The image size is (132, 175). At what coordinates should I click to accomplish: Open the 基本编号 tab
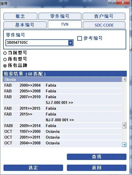(25, 25)
